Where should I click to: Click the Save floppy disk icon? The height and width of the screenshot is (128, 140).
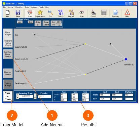pos(18,12)
